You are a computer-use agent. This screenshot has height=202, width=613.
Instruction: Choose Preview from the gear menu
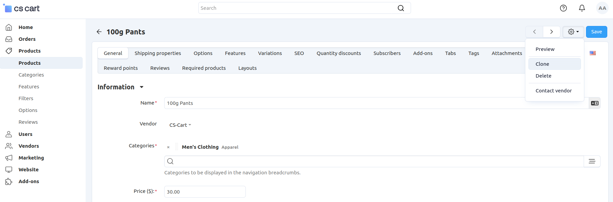coord(555,49)
